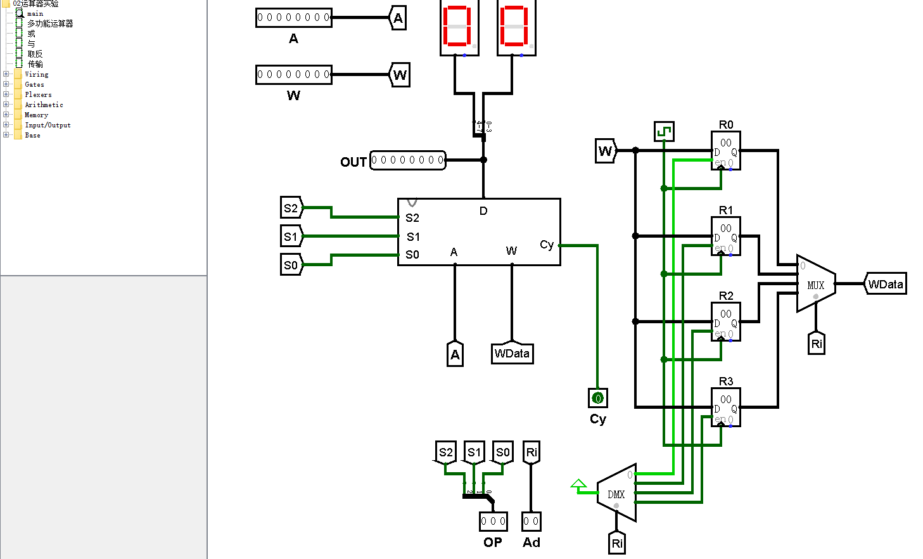Select the WData tunnel under the ALU
Image resolution: width=923 pixels, height=559 pixels.
point(512,353)
